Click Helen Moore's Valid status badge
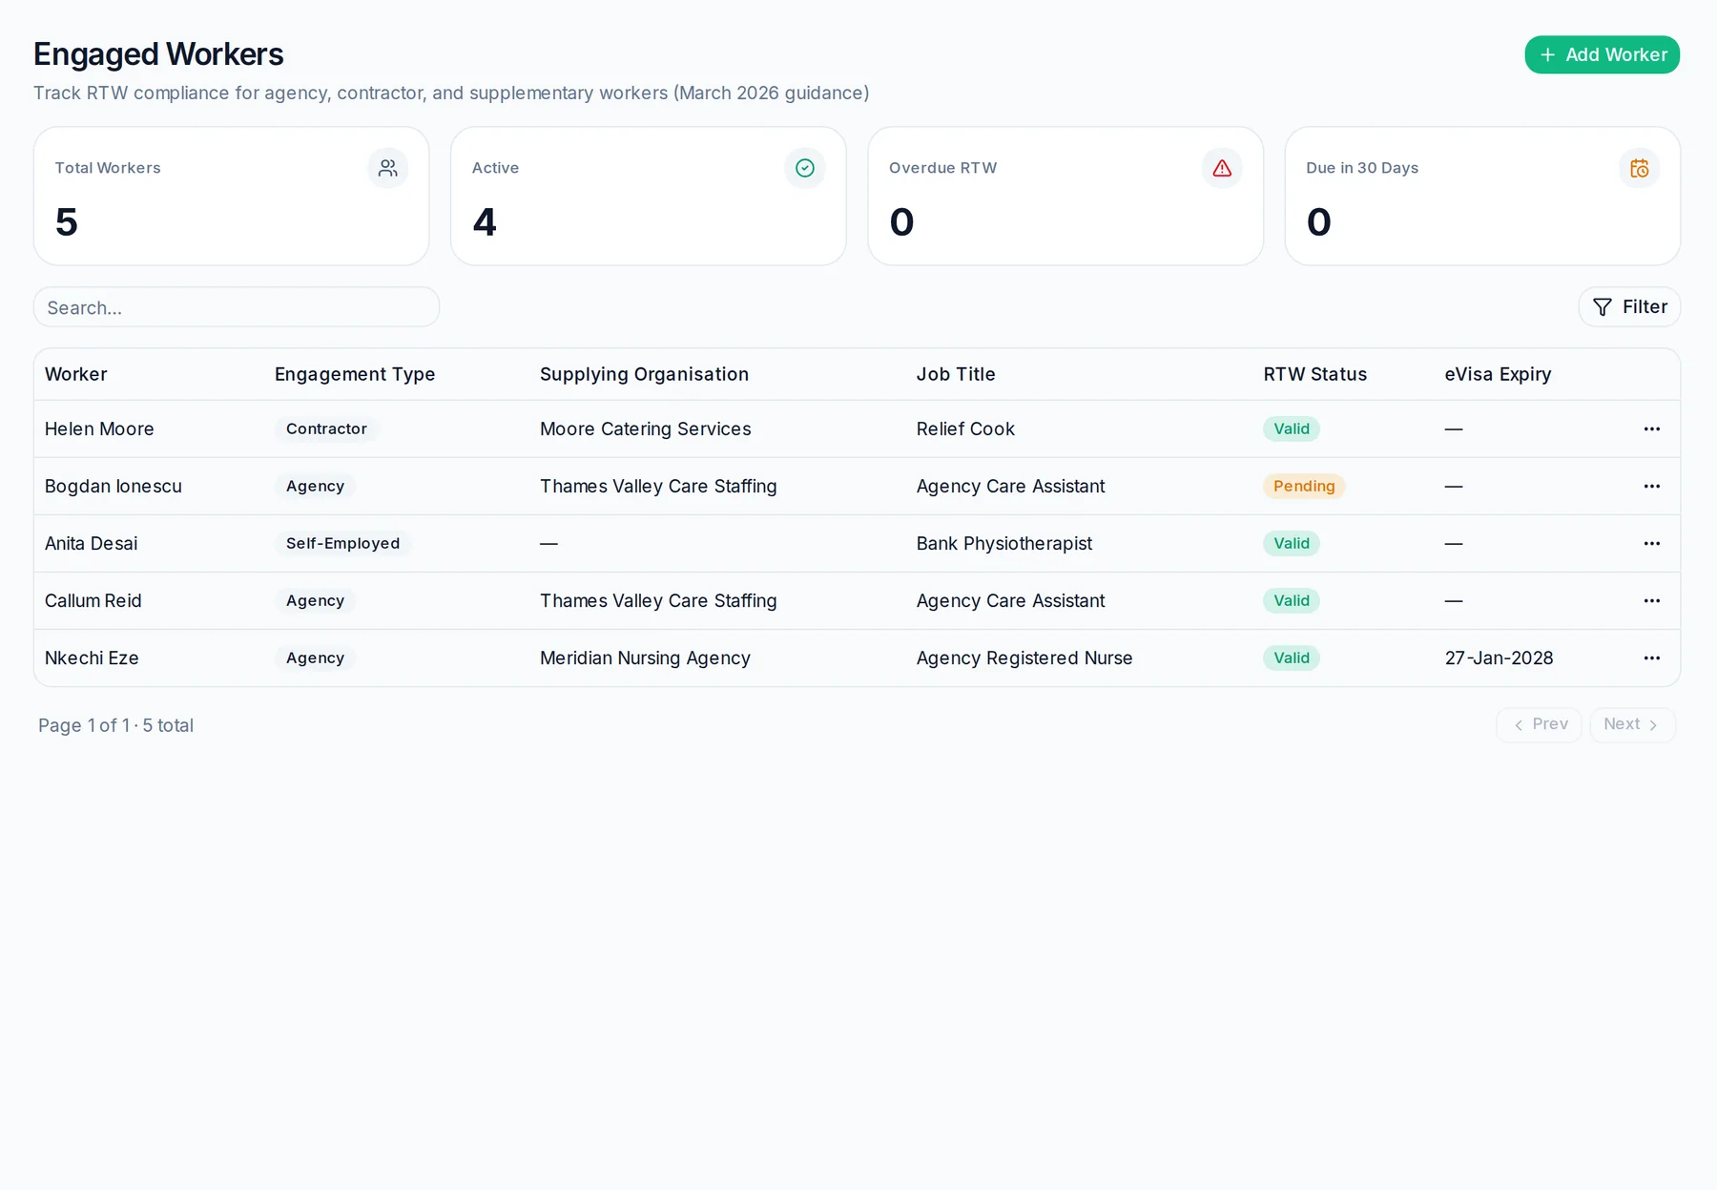 pyautogui.click(x=1292, y=428)
